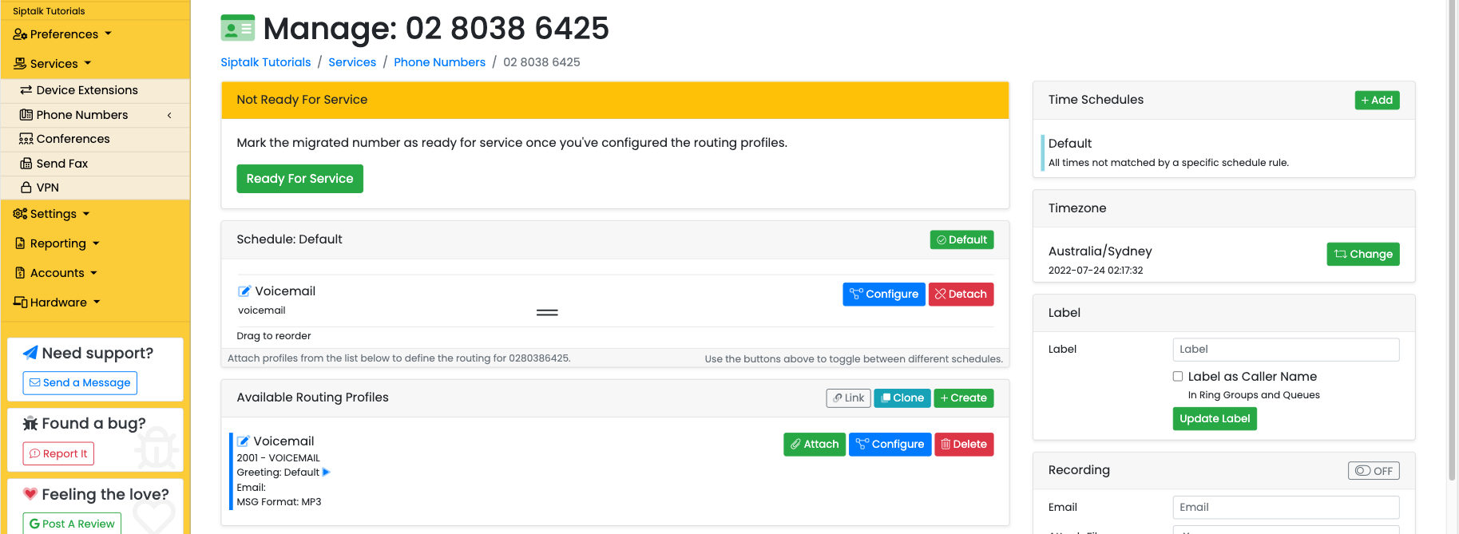This screenshot has width=1459, height=534.
Task: Click the edit icon beside available Voicemail profile
Action: pos(243,441)
